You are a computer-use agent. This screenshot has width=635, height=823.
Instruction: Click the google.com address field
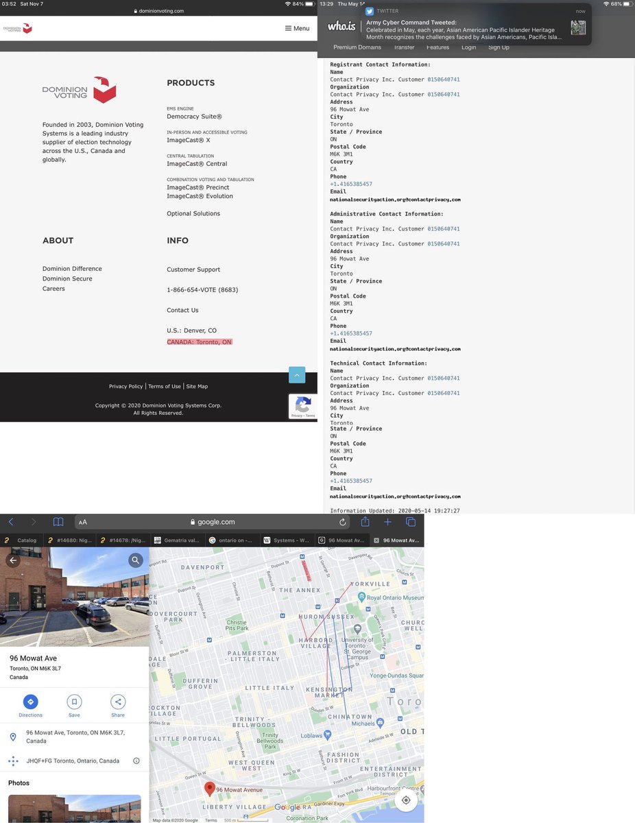click(x=213, y=522)
